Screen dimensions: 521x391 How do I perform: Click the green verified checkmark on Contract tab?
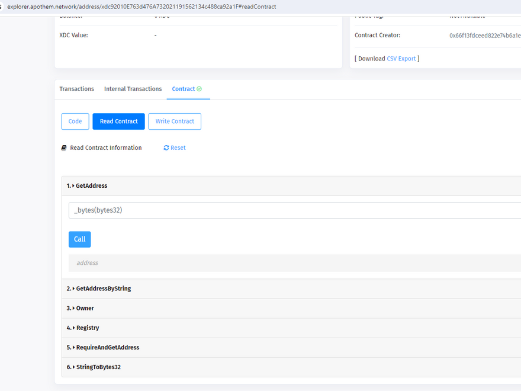click(200, 89)
